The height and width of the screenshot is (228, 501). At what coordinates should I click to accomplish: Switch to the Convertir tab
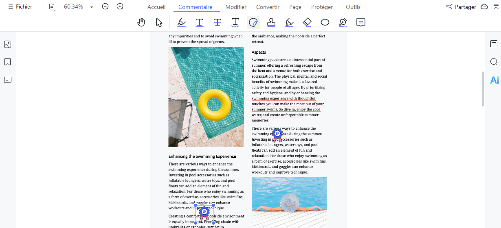pyautogui.click(x=268, y=7)
